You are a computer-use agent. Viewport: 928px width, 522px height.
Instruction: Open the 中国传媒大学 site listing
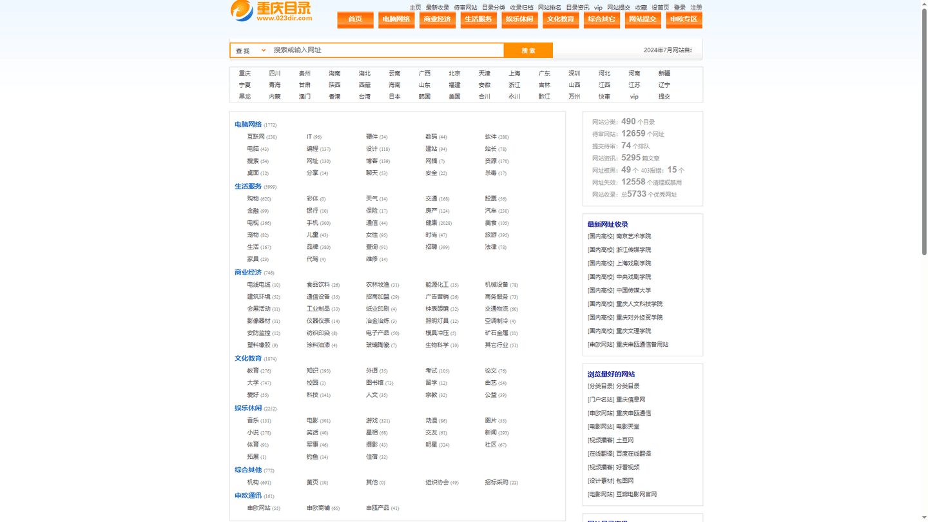click(633, 291)
